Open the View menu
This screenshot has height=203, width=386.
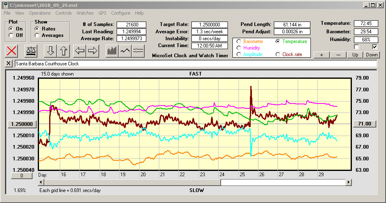click(x=20, y=13)
